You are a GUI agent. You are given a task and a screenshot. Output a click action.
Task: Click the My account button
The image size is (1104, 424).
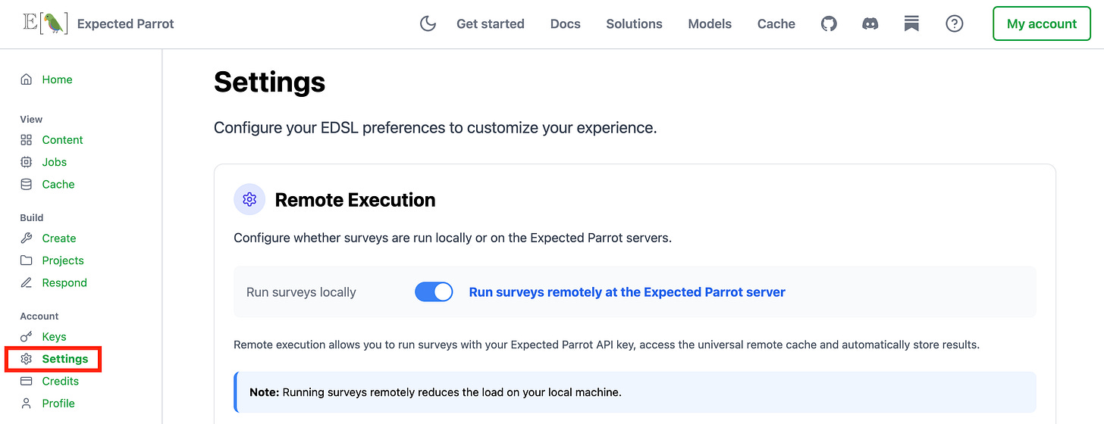click(x=1042, y=23)
